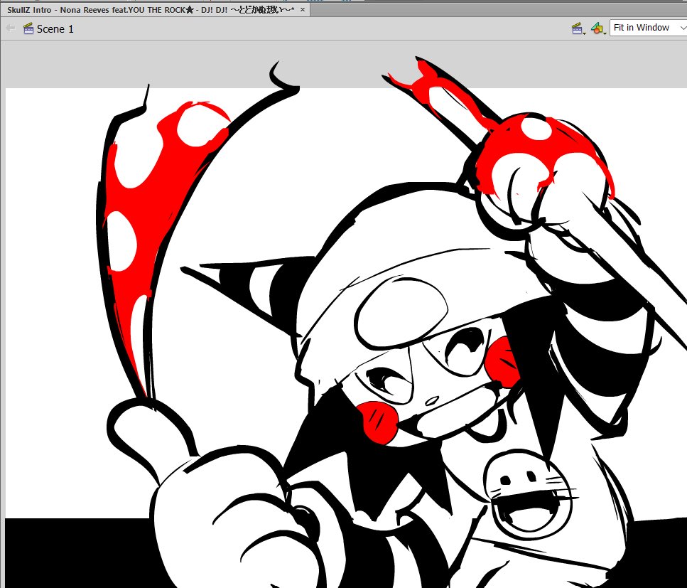
Task: Click the back arrow beside Scene 1
Action: (x=11, y=28)
